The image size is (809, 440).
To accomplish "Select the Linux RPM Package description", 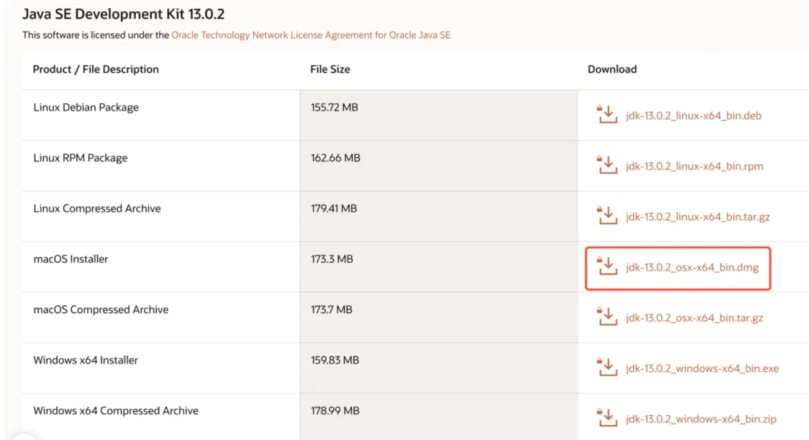I will click(x=80, y=158).
